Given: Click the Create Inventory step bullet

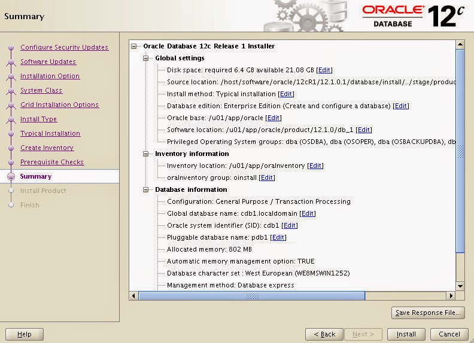Looking at the screenshot, I should coord(11,148).
